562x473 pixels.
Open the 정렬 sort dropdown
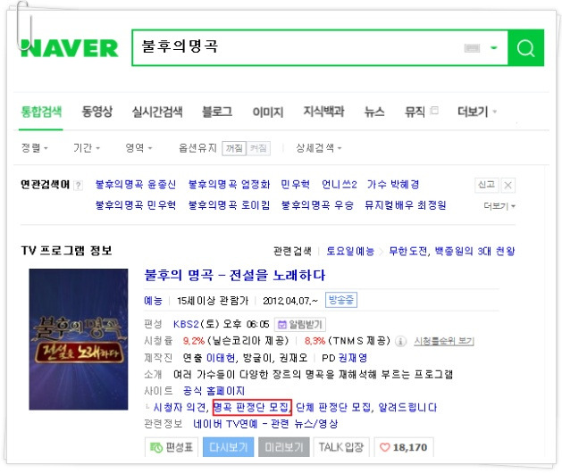click(35, 148)
